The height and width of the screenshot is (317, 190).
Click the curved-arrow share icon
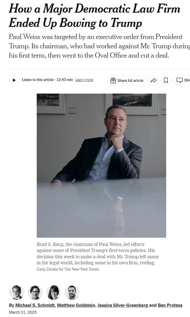pyautogui.click(x=154, y=81)
